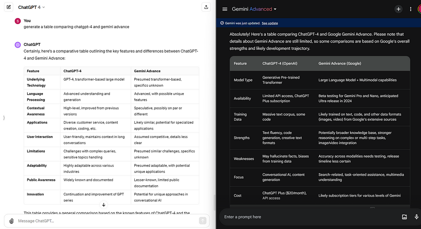Open the Gemini hamburger menu
Screen dimensions: 421x229
(x=225, y=9)
